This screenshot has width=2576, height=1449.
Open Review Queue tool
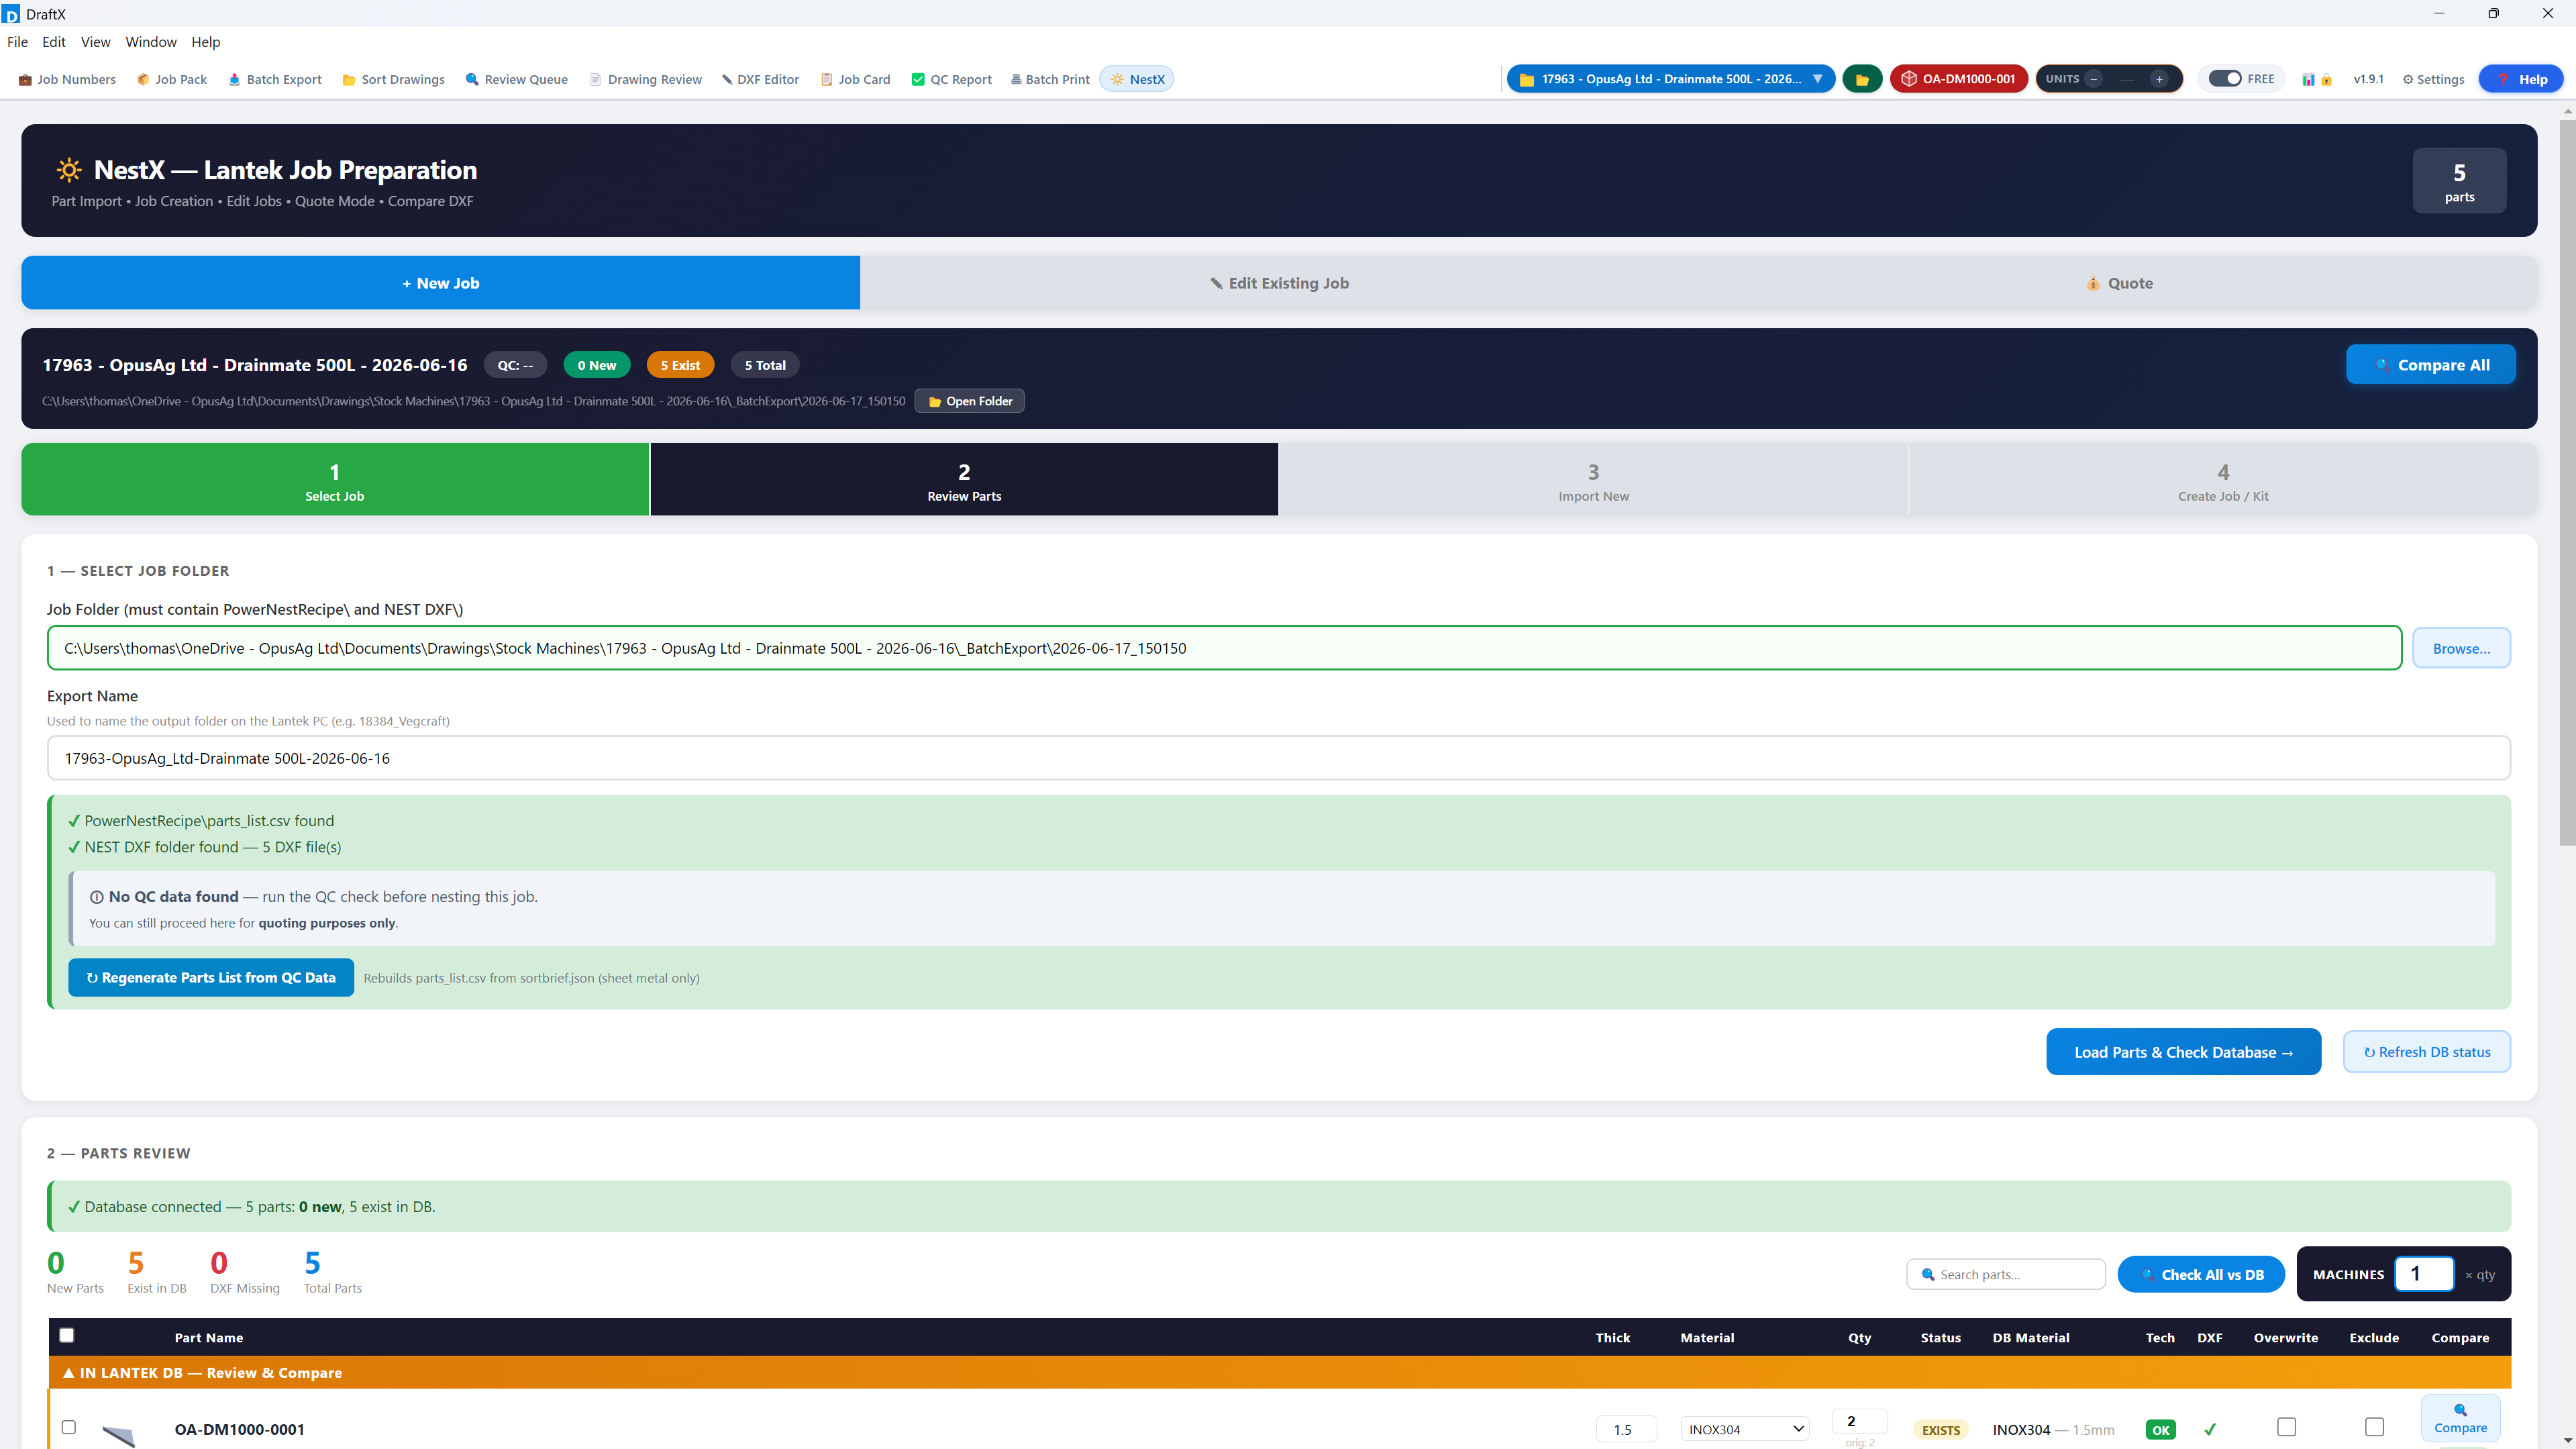point(516,79)
